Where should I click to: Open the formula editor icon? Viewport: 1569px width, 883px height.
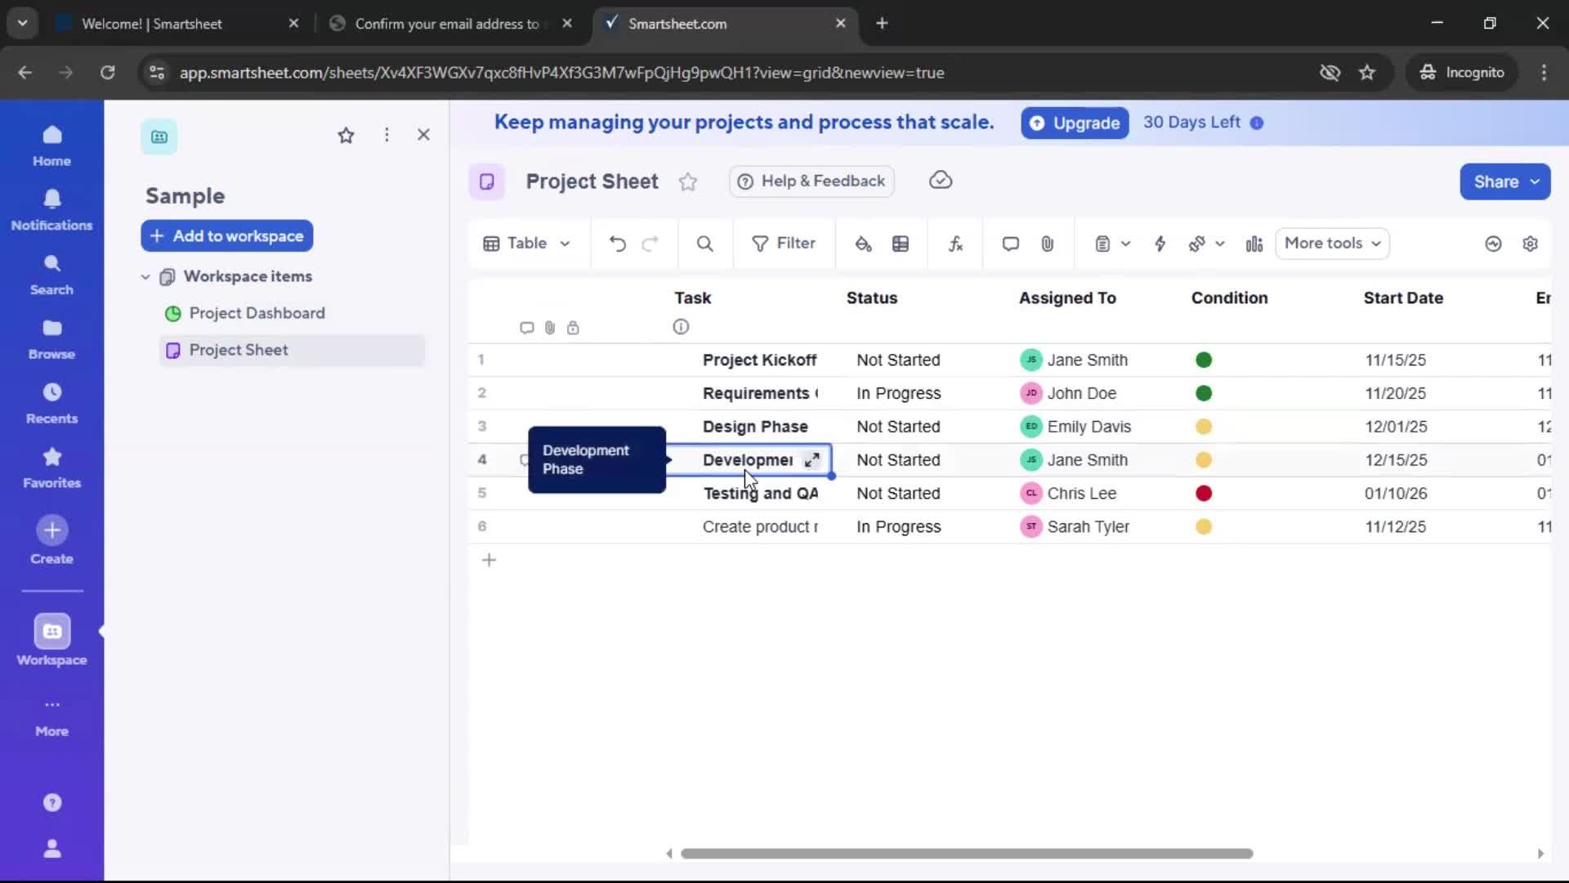click(956, 244)
